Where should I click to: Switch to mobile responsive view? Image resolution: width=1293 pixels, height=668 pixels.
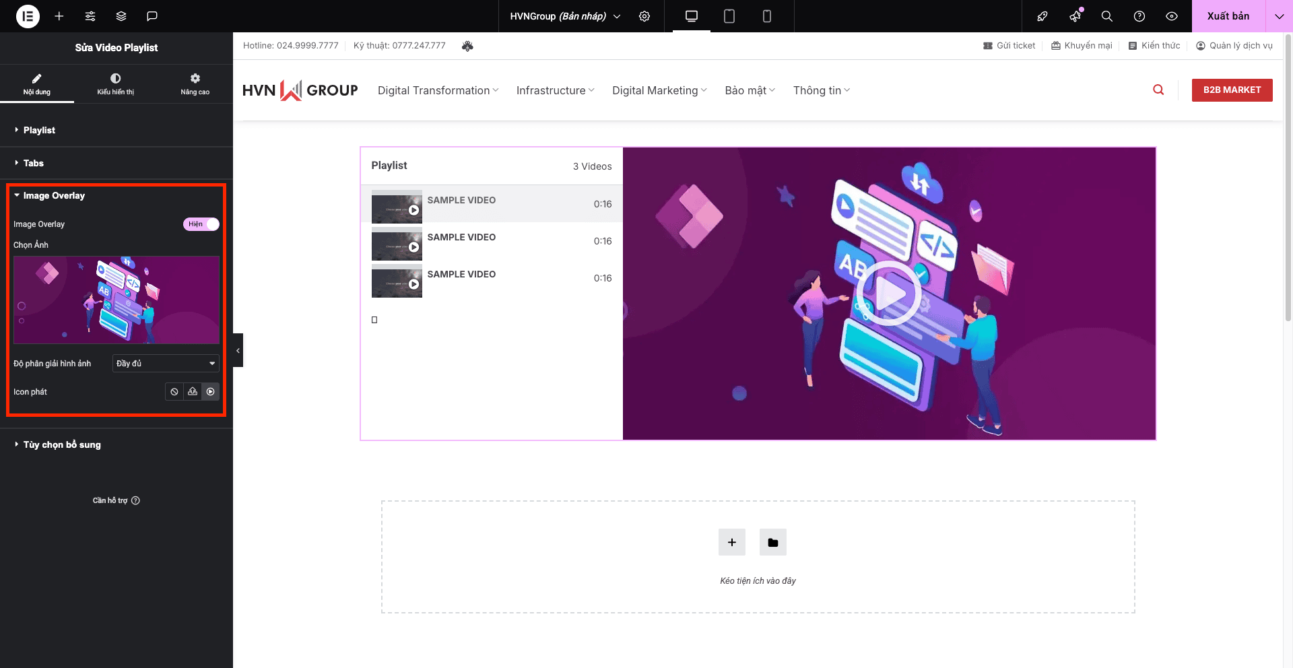click(766, 16)
